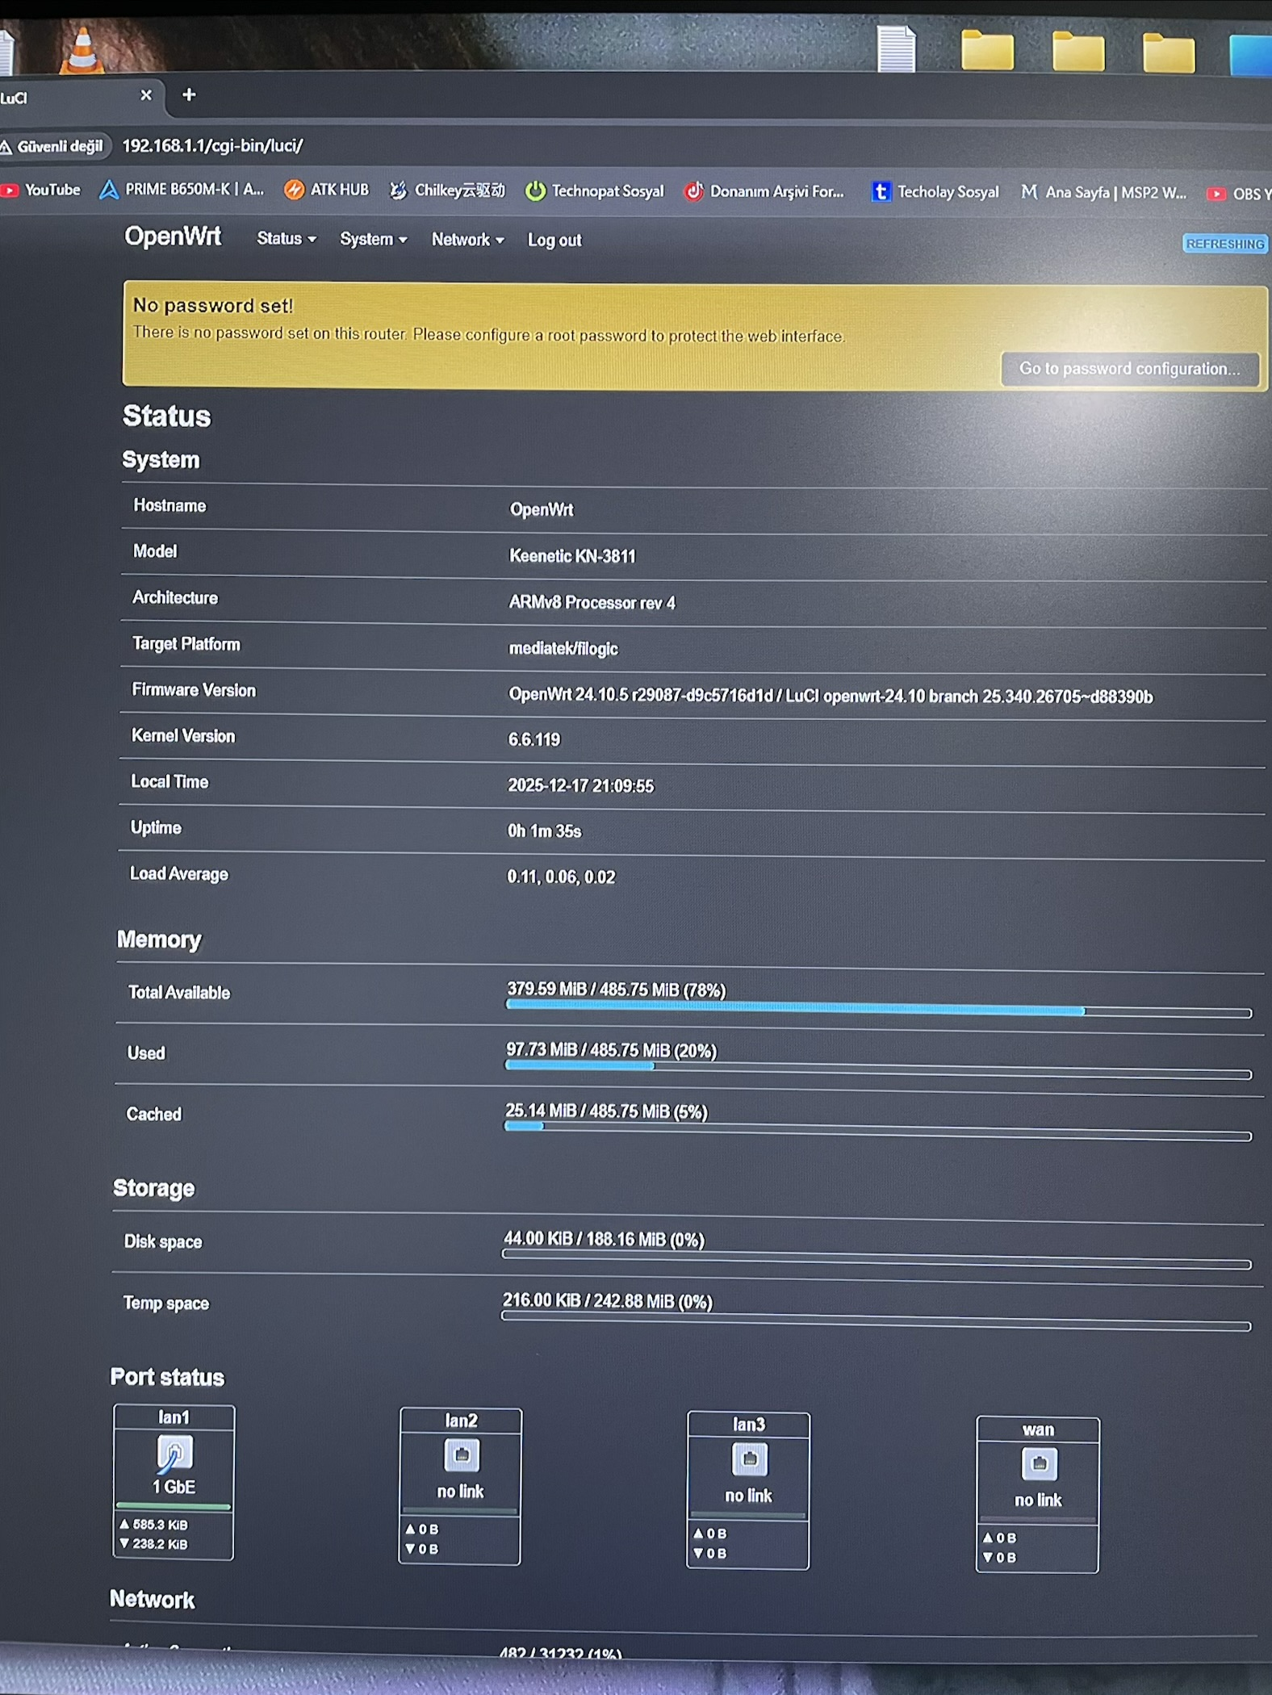Click the browser address bar URL
The width and height of the screenshot is (1272, 1695).
click(x=213, y=146)
